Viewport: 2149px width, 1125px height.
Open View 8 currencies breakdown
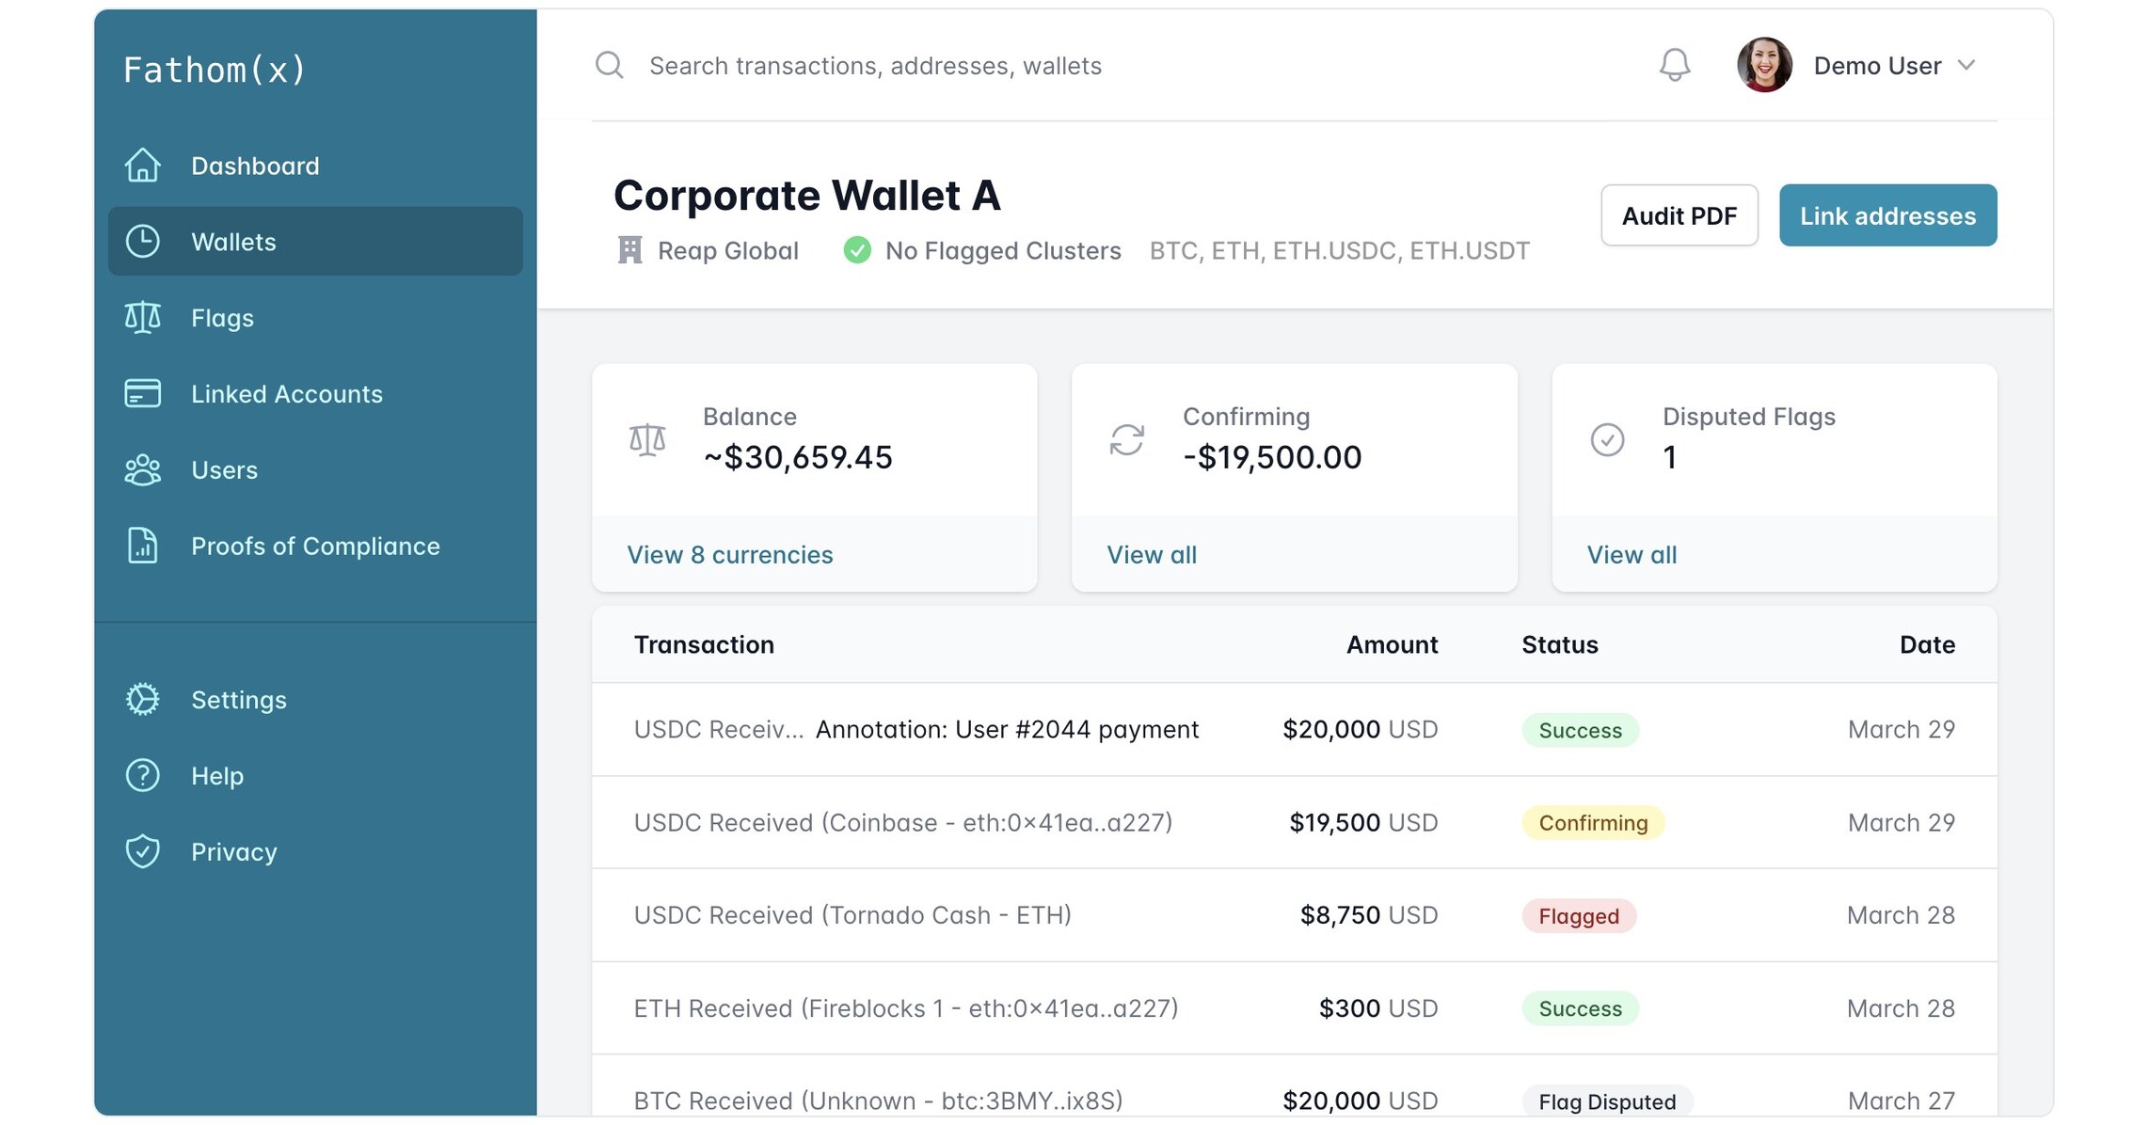coord(729,554)
